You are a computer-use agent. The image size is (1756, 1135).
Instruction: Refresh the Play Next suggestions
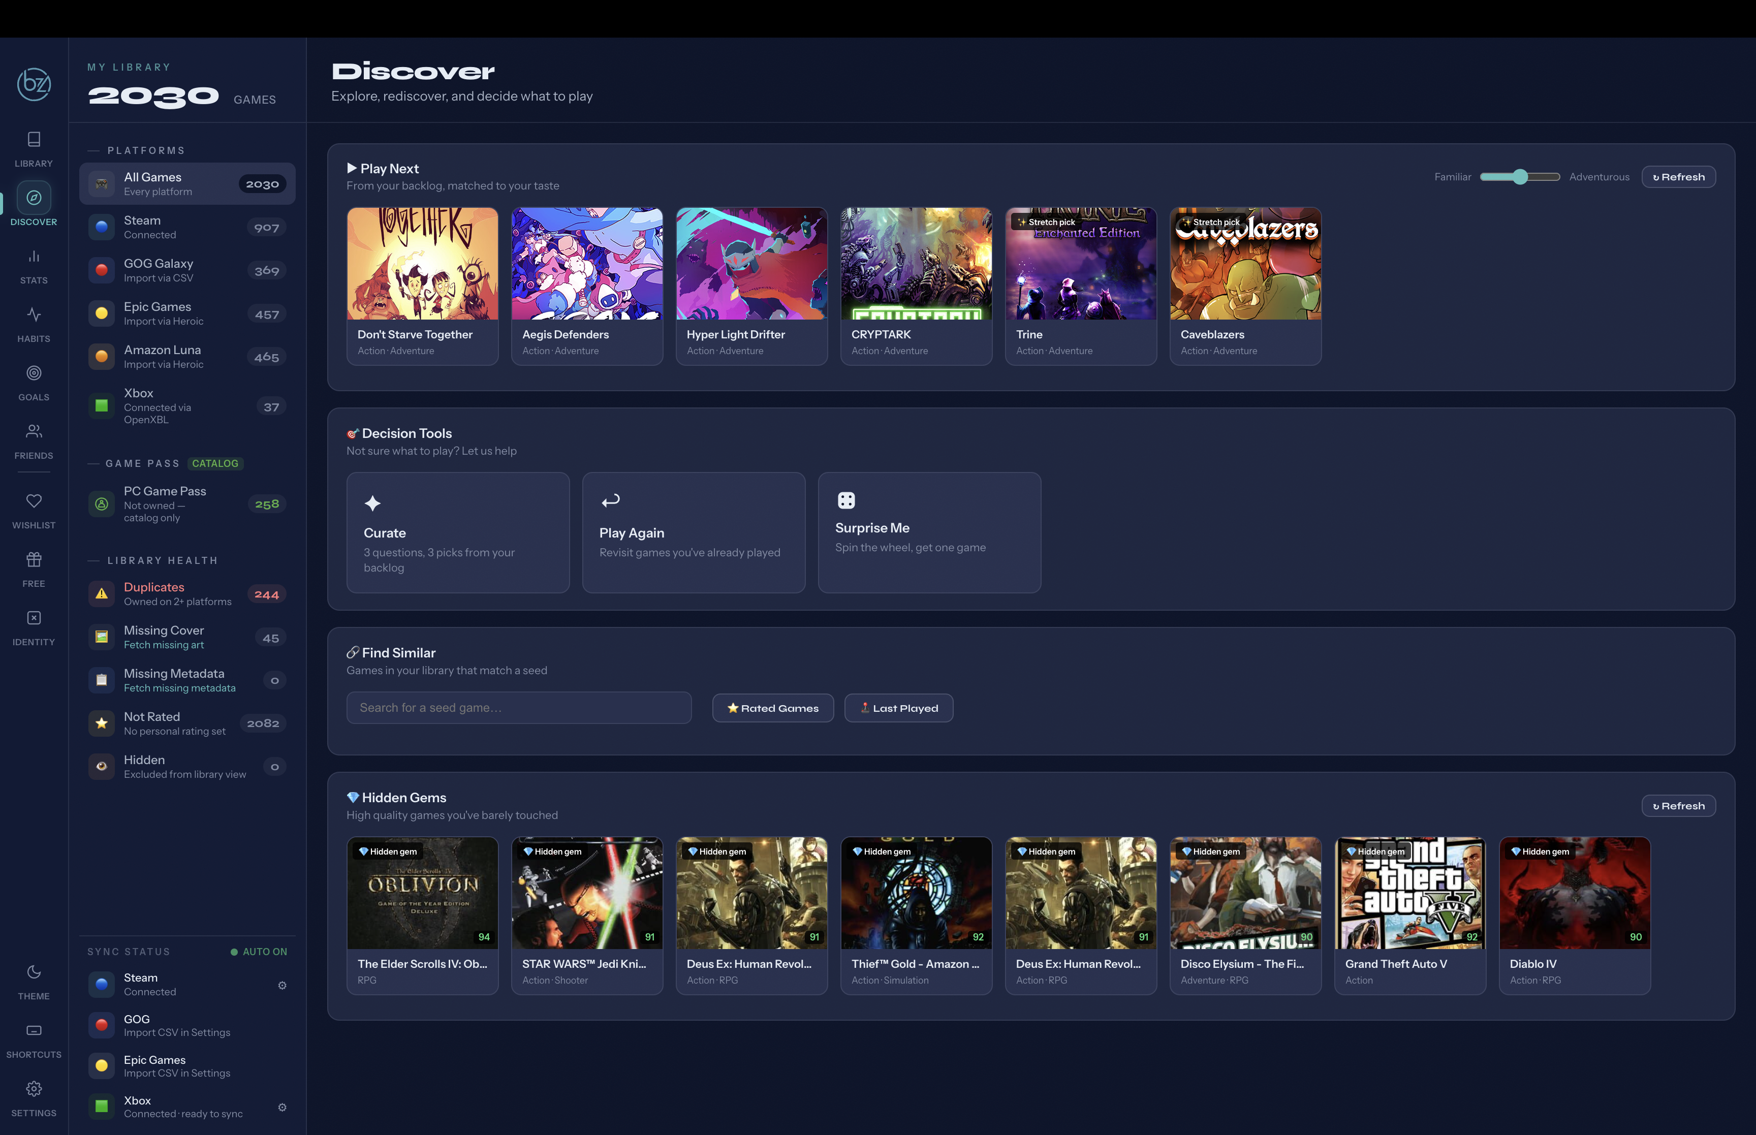tap(1678, 177)
